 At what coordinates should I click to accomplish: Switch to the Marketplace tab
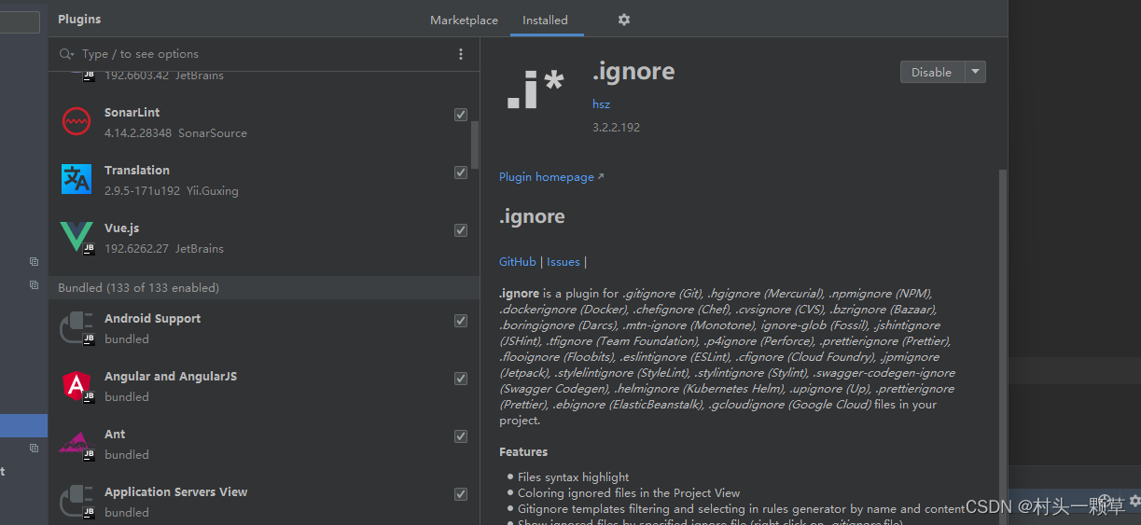(464, 20)
